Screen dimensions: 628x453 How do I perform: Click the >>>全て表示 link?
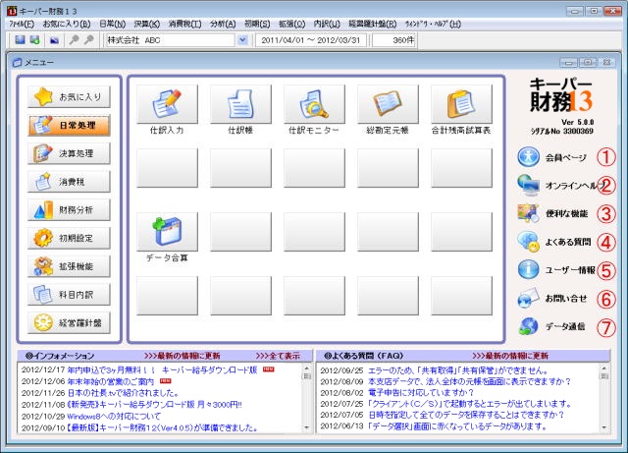point(278,356)
